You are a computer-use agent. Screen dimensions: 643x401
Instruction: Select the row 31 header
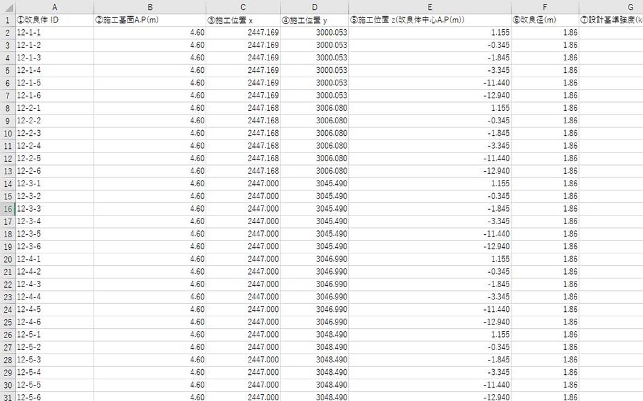[7, 397]
